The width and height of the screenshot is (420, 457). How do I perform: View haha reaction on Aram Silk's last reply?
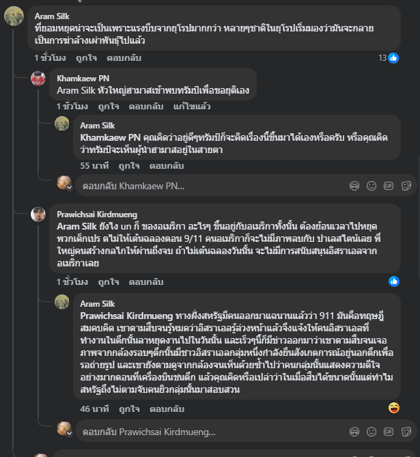point(394,408)
